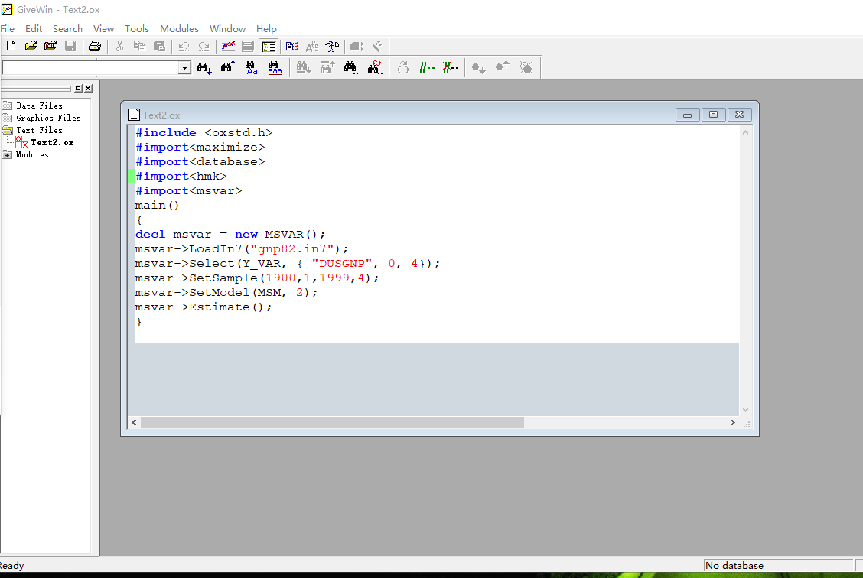Open the search text dropdown arrow
The image size is (863, 578).
click(x=184, y=68)
